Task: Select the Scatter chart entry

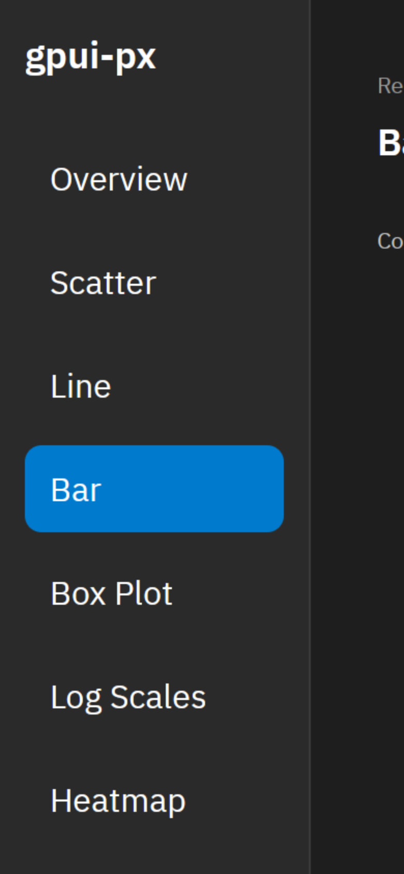Action: coord(154,282)
